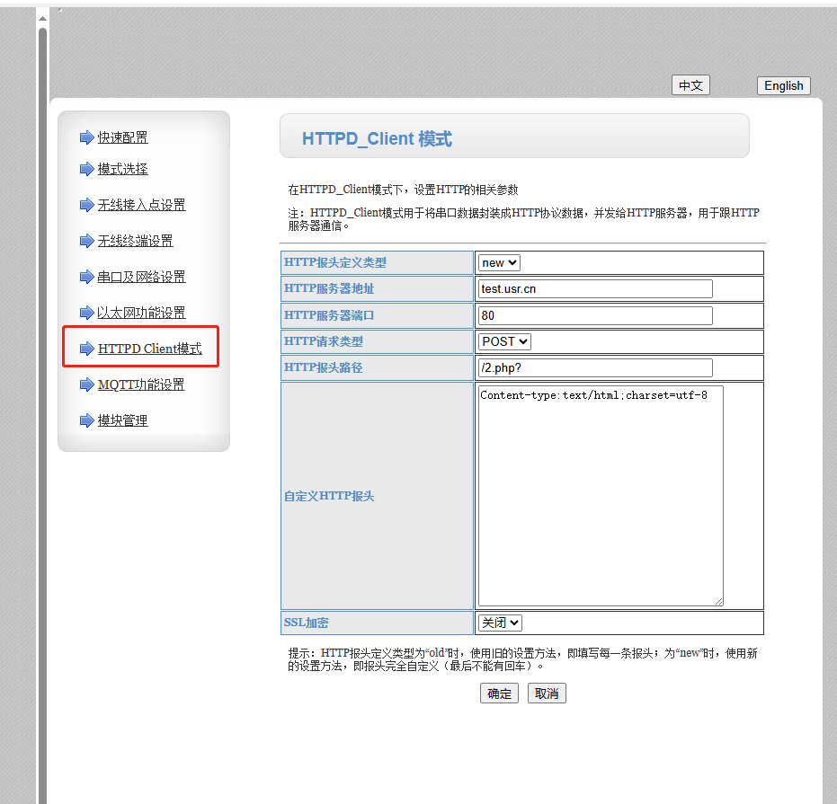
Task: Click the page's vertical scrollbar on the left
Action: 42,404
